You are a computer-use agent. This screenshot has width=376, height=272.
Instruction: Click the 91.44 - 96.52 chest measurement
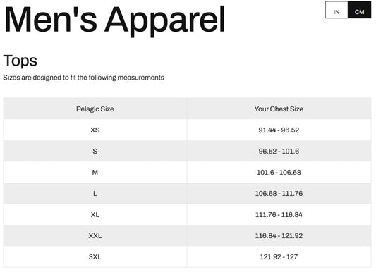click(x=279, y=130)
